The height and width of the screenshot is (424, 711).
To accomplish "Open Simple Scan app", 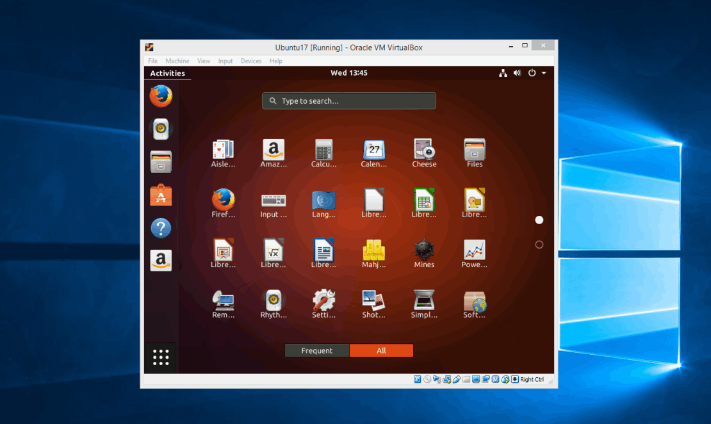I will click(424, 304).
